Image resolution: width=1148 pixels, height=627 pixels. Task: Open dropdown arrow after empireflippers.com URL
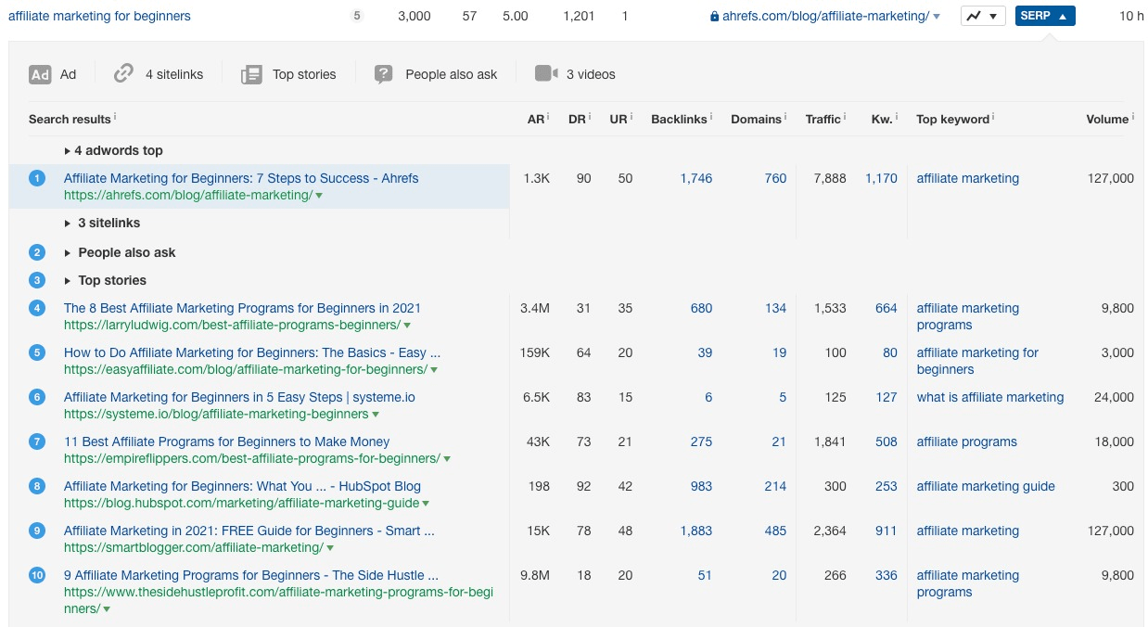click(447, 459)
